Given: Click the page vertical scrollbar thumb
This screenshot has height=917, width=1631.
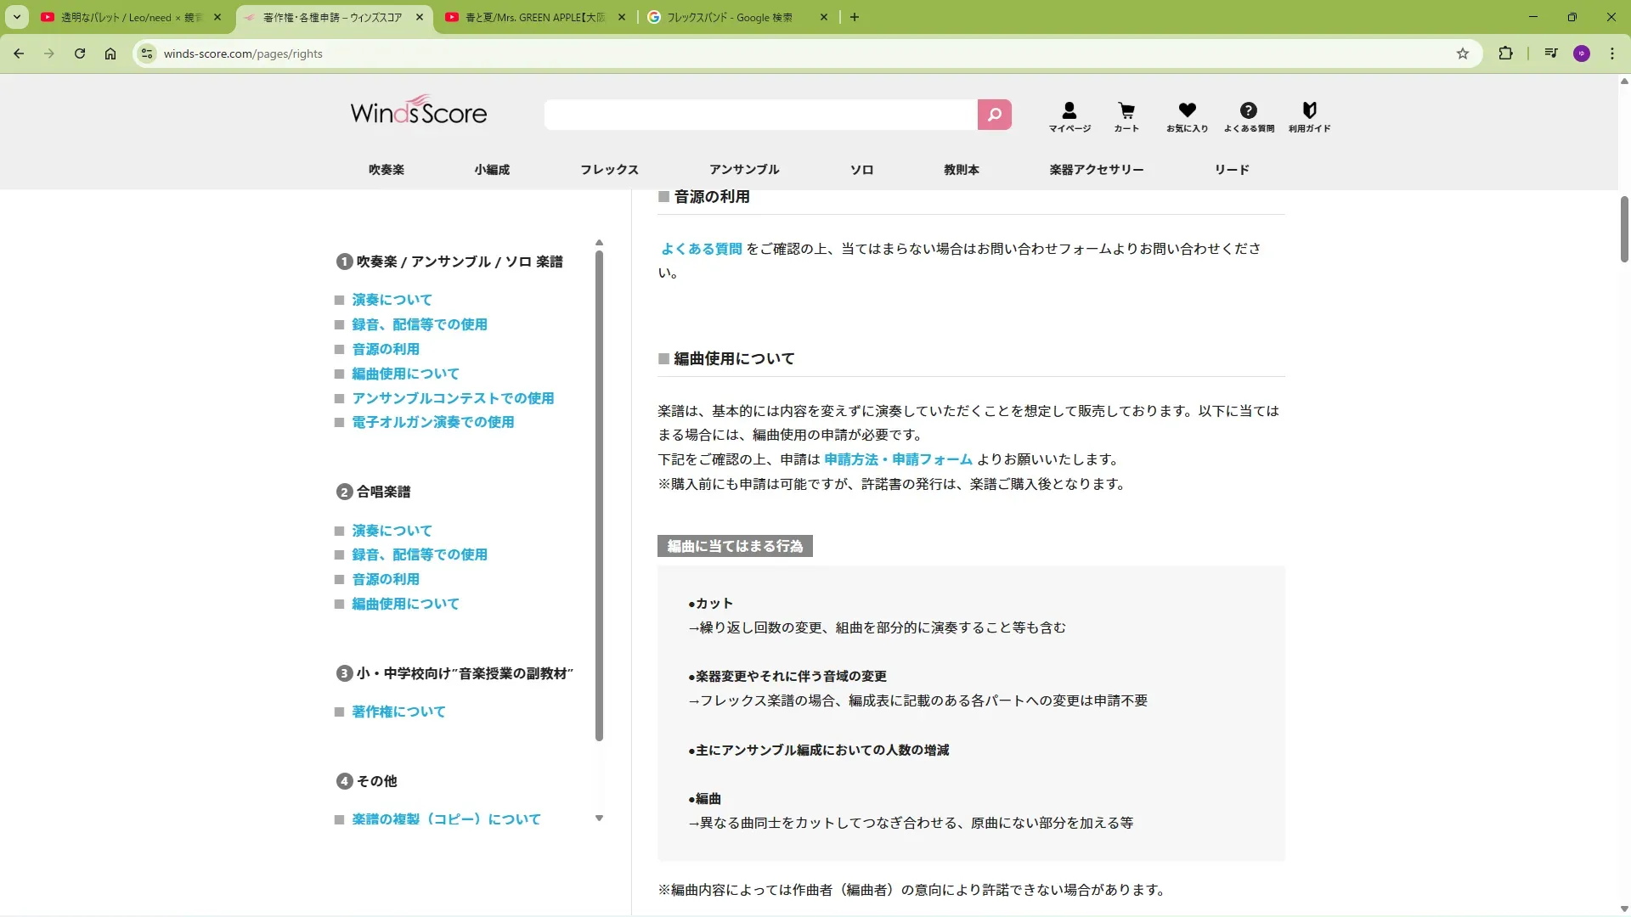Looking at the screenshot, I should 1624,229.
